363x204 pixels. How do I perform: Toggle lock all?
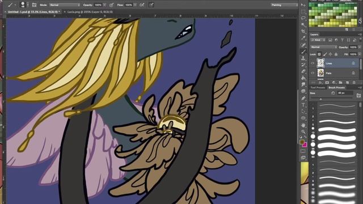pyautogui.click(x=336, y=54)
